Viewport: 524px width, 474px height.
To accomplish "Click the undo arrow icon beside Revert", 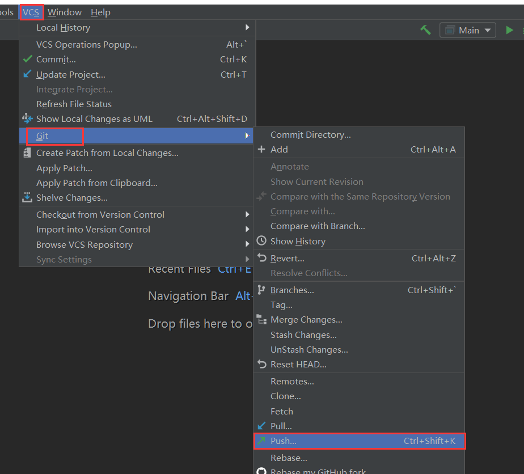I will 261,257.
